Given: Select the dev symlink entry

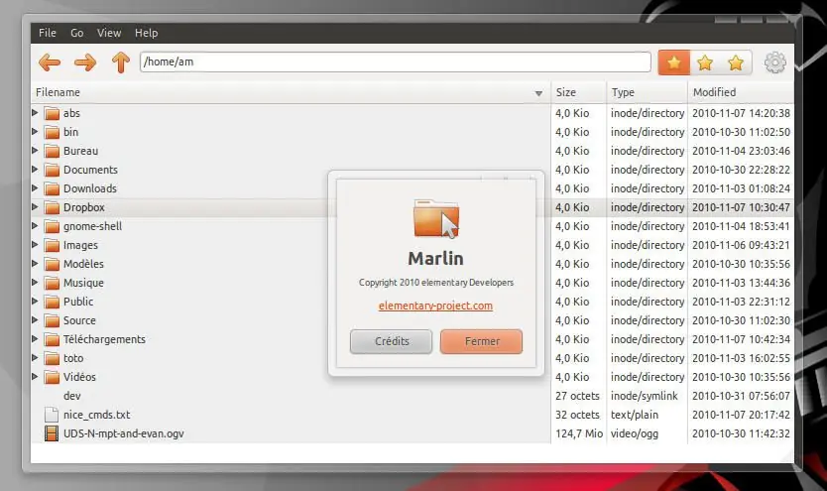Looking at the screenshot, I should pos(72,396).
